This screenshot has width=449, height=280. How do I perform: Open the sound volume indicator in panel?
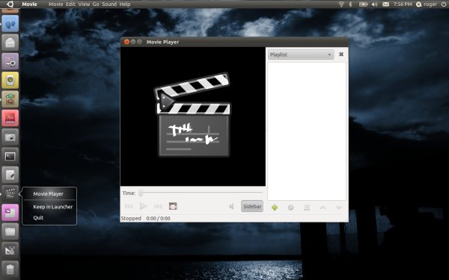(x=375, y=4)
